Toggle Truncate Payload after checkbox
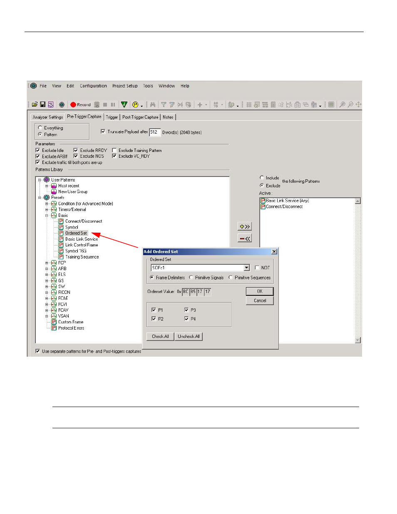The height and width of the screenshot is (514, 397). click(103, 132)
